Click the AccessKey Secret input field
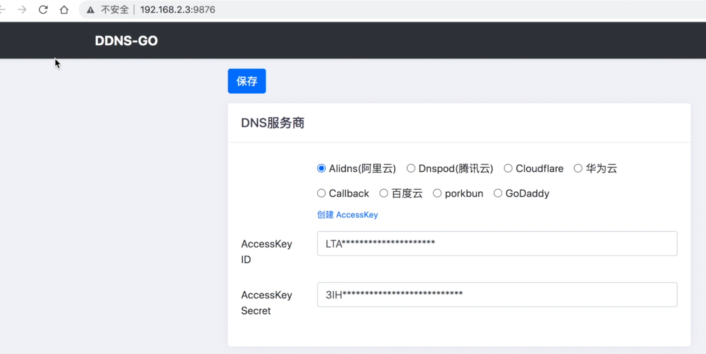706x354 pixels. click(x=495, y=295)
